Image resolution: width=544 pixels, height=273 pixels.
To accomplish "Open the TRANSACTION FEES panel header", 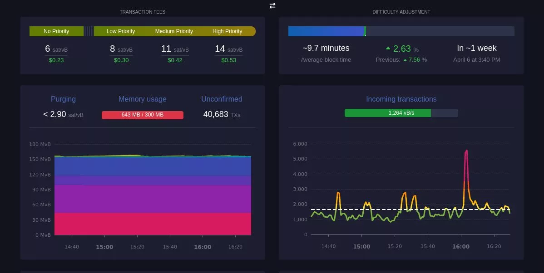I will [x=143, y=12].
